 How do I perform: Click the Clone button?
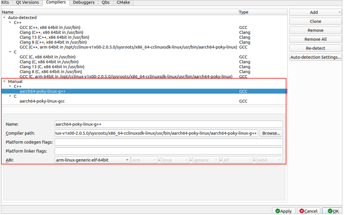[x=315, y=22]
